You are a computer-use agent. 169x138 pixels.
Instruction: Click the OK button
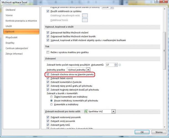pos(142,132)
